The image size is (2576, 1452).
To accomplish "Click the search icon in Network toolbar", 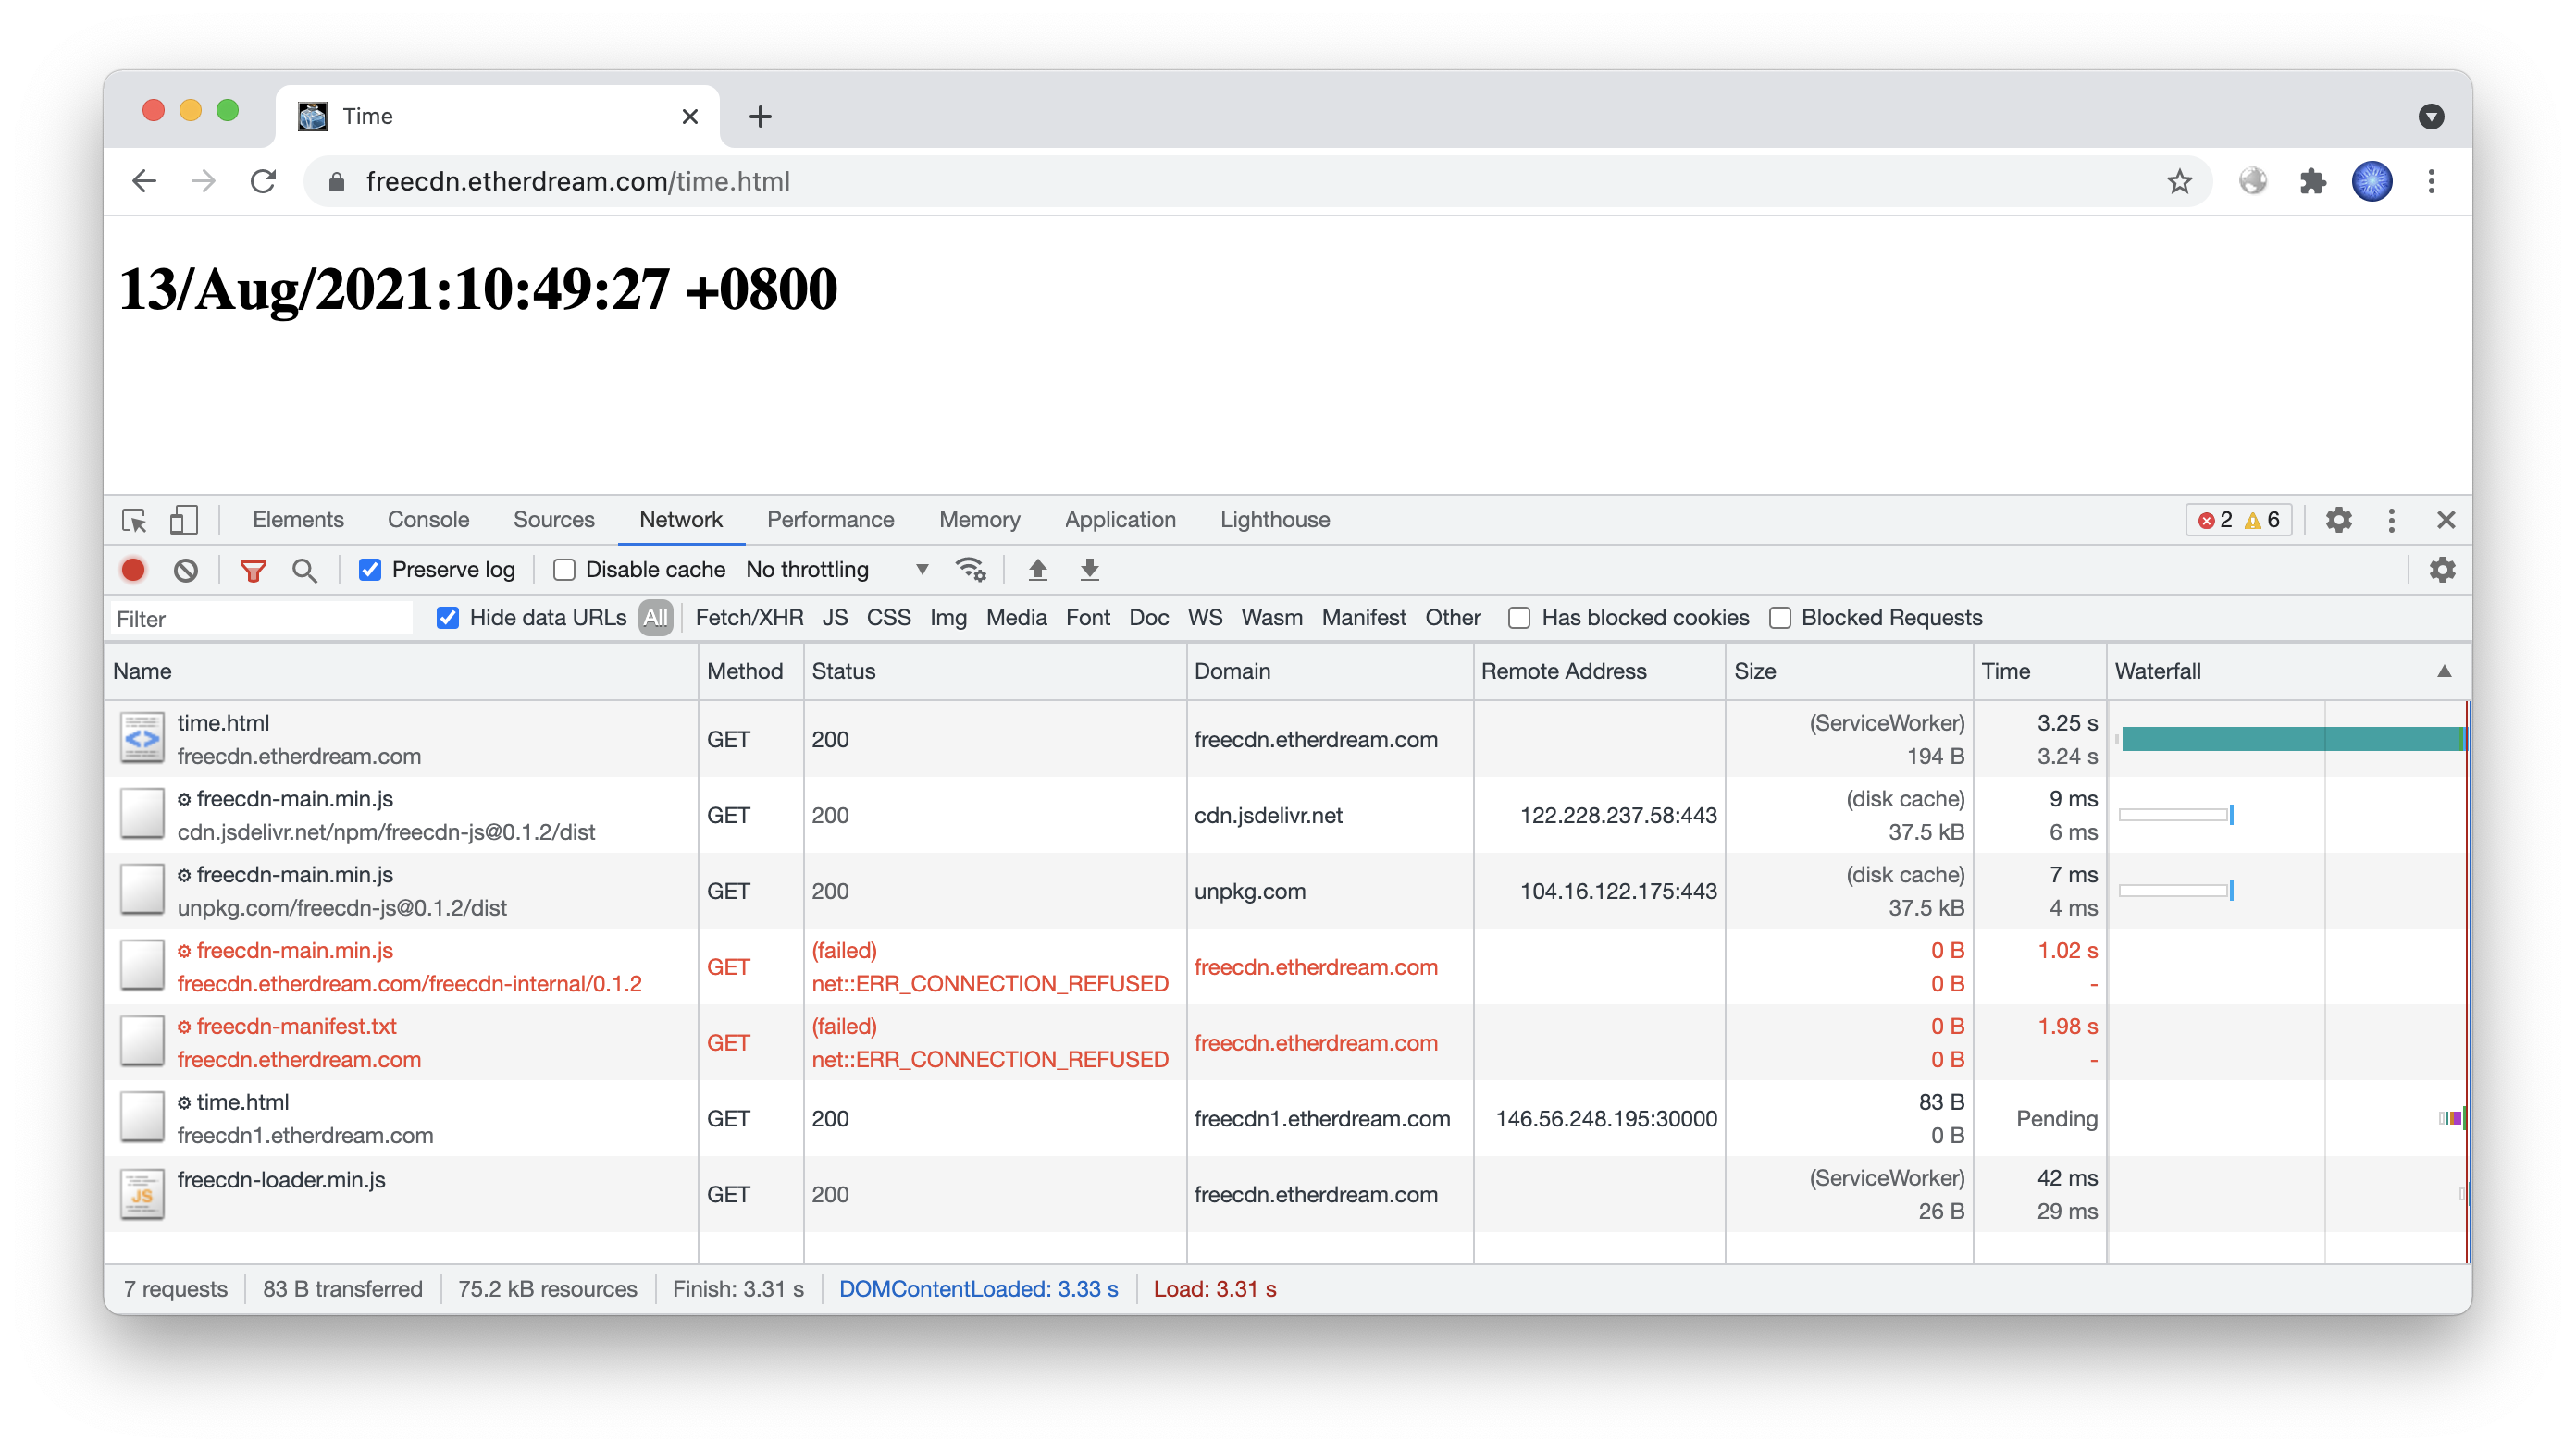I will click(x=303, y=570).
